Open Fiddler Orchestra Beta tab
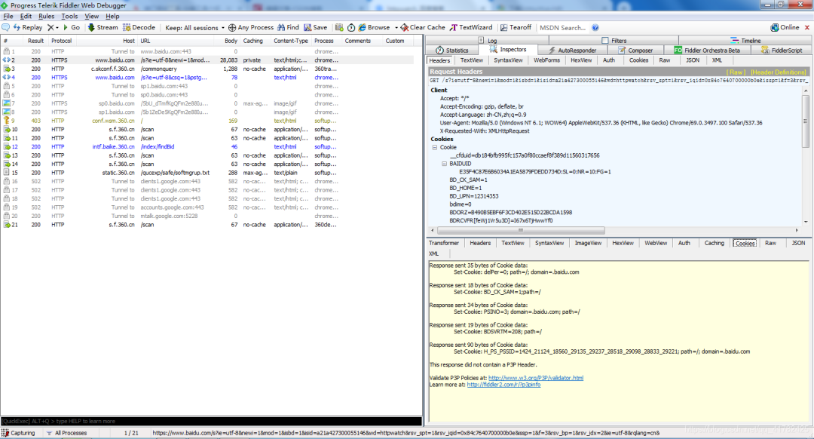This screenshot has width=814, height=439. (x=707, y=51)
